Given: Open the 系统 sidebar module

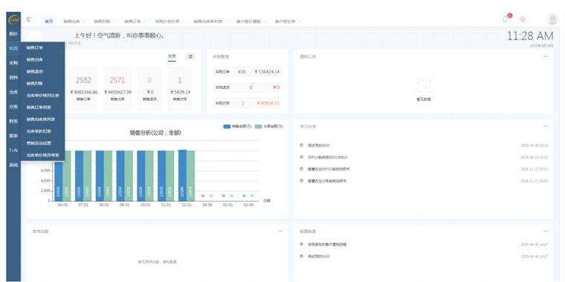Looking at the screenshot, I should point(13,165).
